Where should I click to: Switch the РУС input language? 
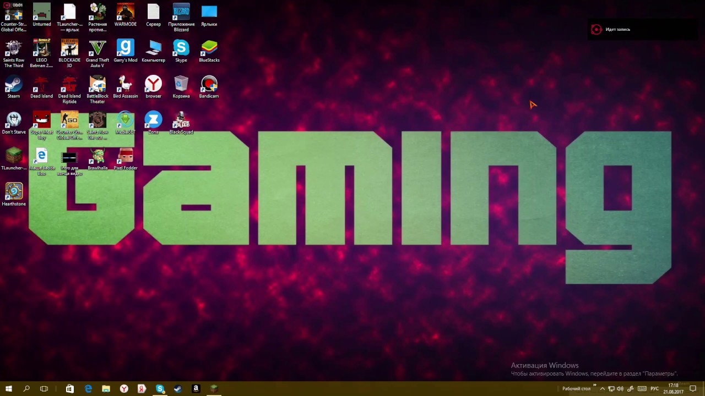tap(654, 389)
